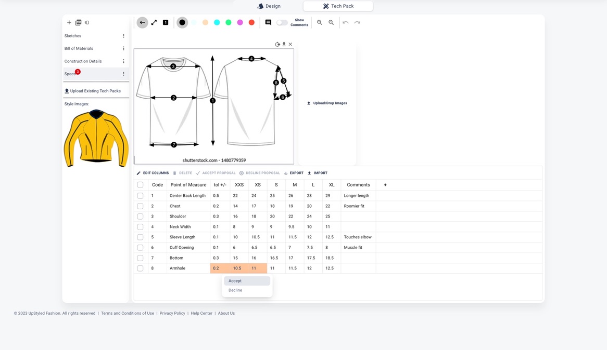Click the Edit Columns button
The height and width of the screenshot is (350, 607).
[153, 173]
